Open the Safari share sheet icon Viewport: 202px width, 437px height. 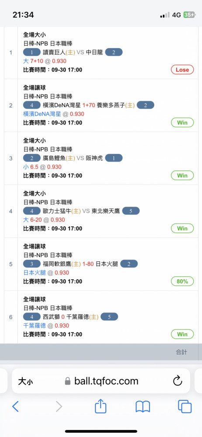pyautogui.click(x=101, y=406)
